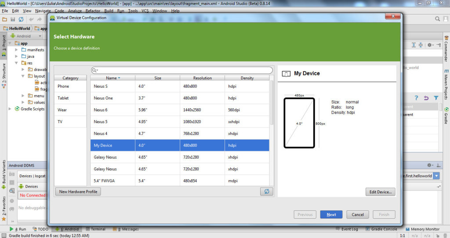450x238 pixels.
Task: Expand the java folder in project tree
Action: pos(16,57)
